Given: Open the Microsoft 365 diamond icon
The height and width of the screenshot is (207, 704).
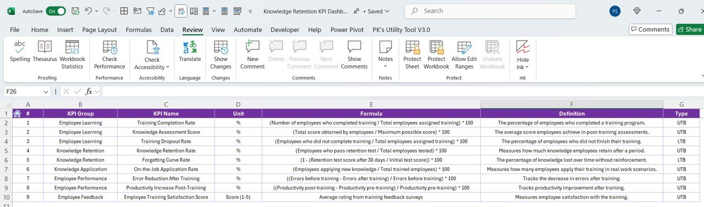Looking at the screenshot, I should [637, 11].
